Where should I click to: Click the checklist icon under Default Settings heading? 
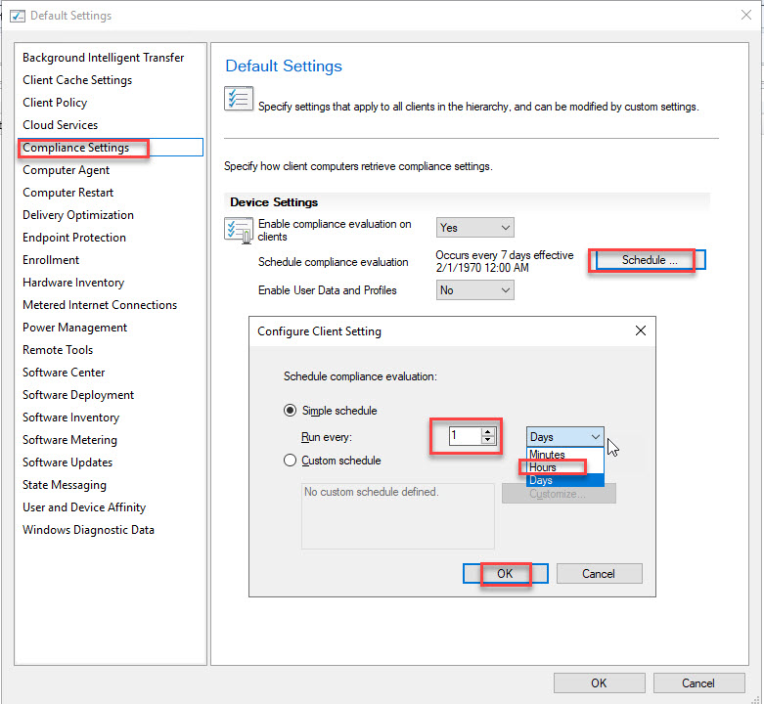238,100
